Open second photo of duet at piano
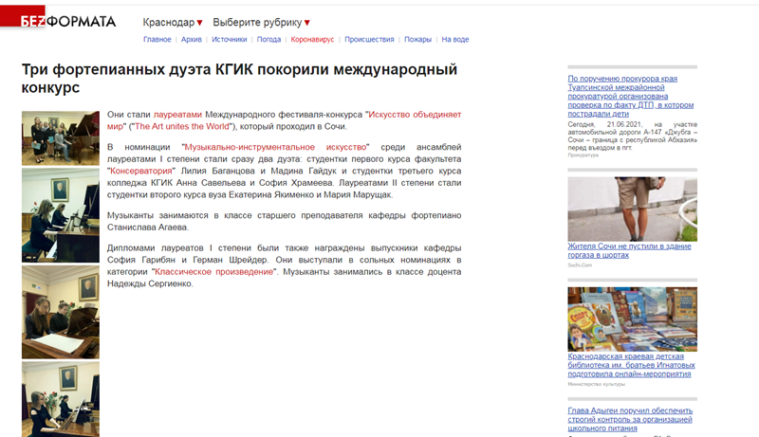The height and width of the screenshot is (437, 759). (x=61, y=215)
